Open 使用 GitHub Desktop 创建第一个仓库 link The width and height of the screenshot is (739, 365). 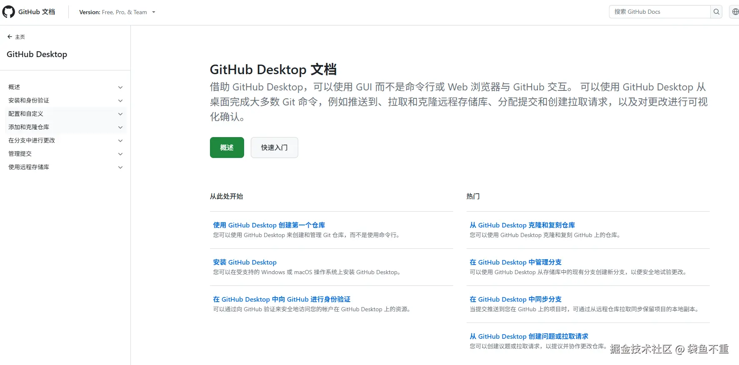click(x=269, y=225)
